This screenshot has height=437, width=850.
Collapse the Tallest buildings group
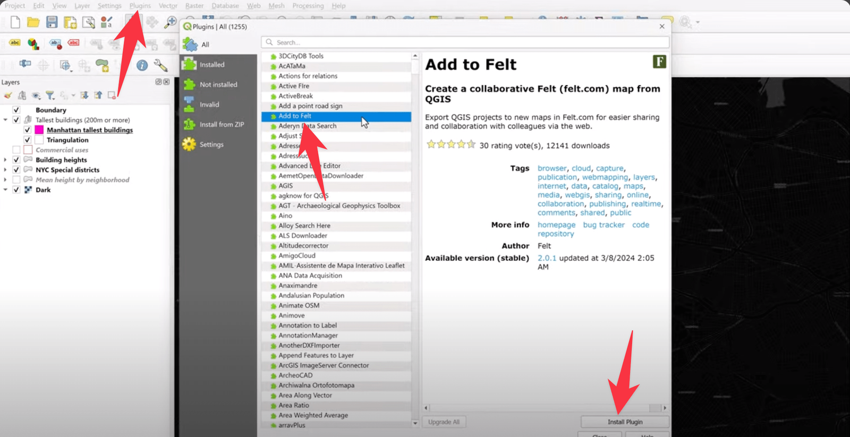pos(5,120)
